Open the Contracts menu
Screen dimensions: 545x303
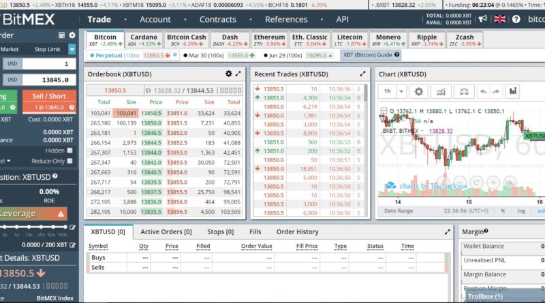(x=217, y=20)
